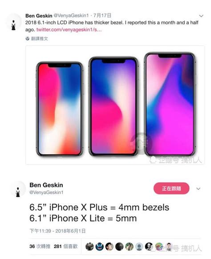
Task: Click Ben Geskin name on lower tweet
Action: [46, 185]
